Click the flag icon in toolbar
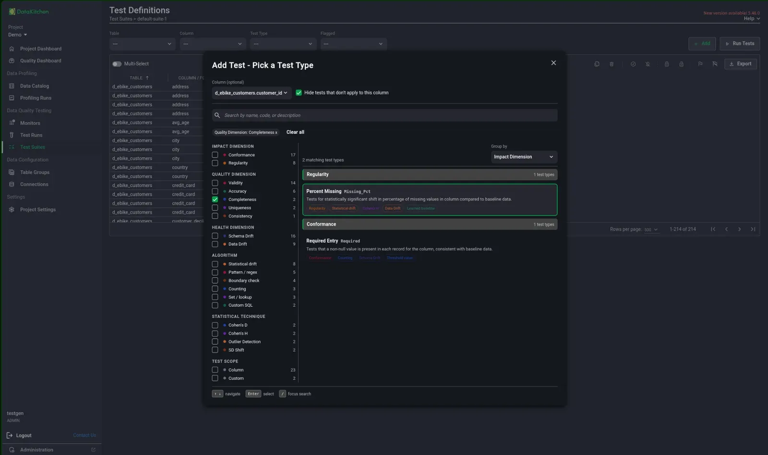The image size is (768, 455). (x=700, y=64)
